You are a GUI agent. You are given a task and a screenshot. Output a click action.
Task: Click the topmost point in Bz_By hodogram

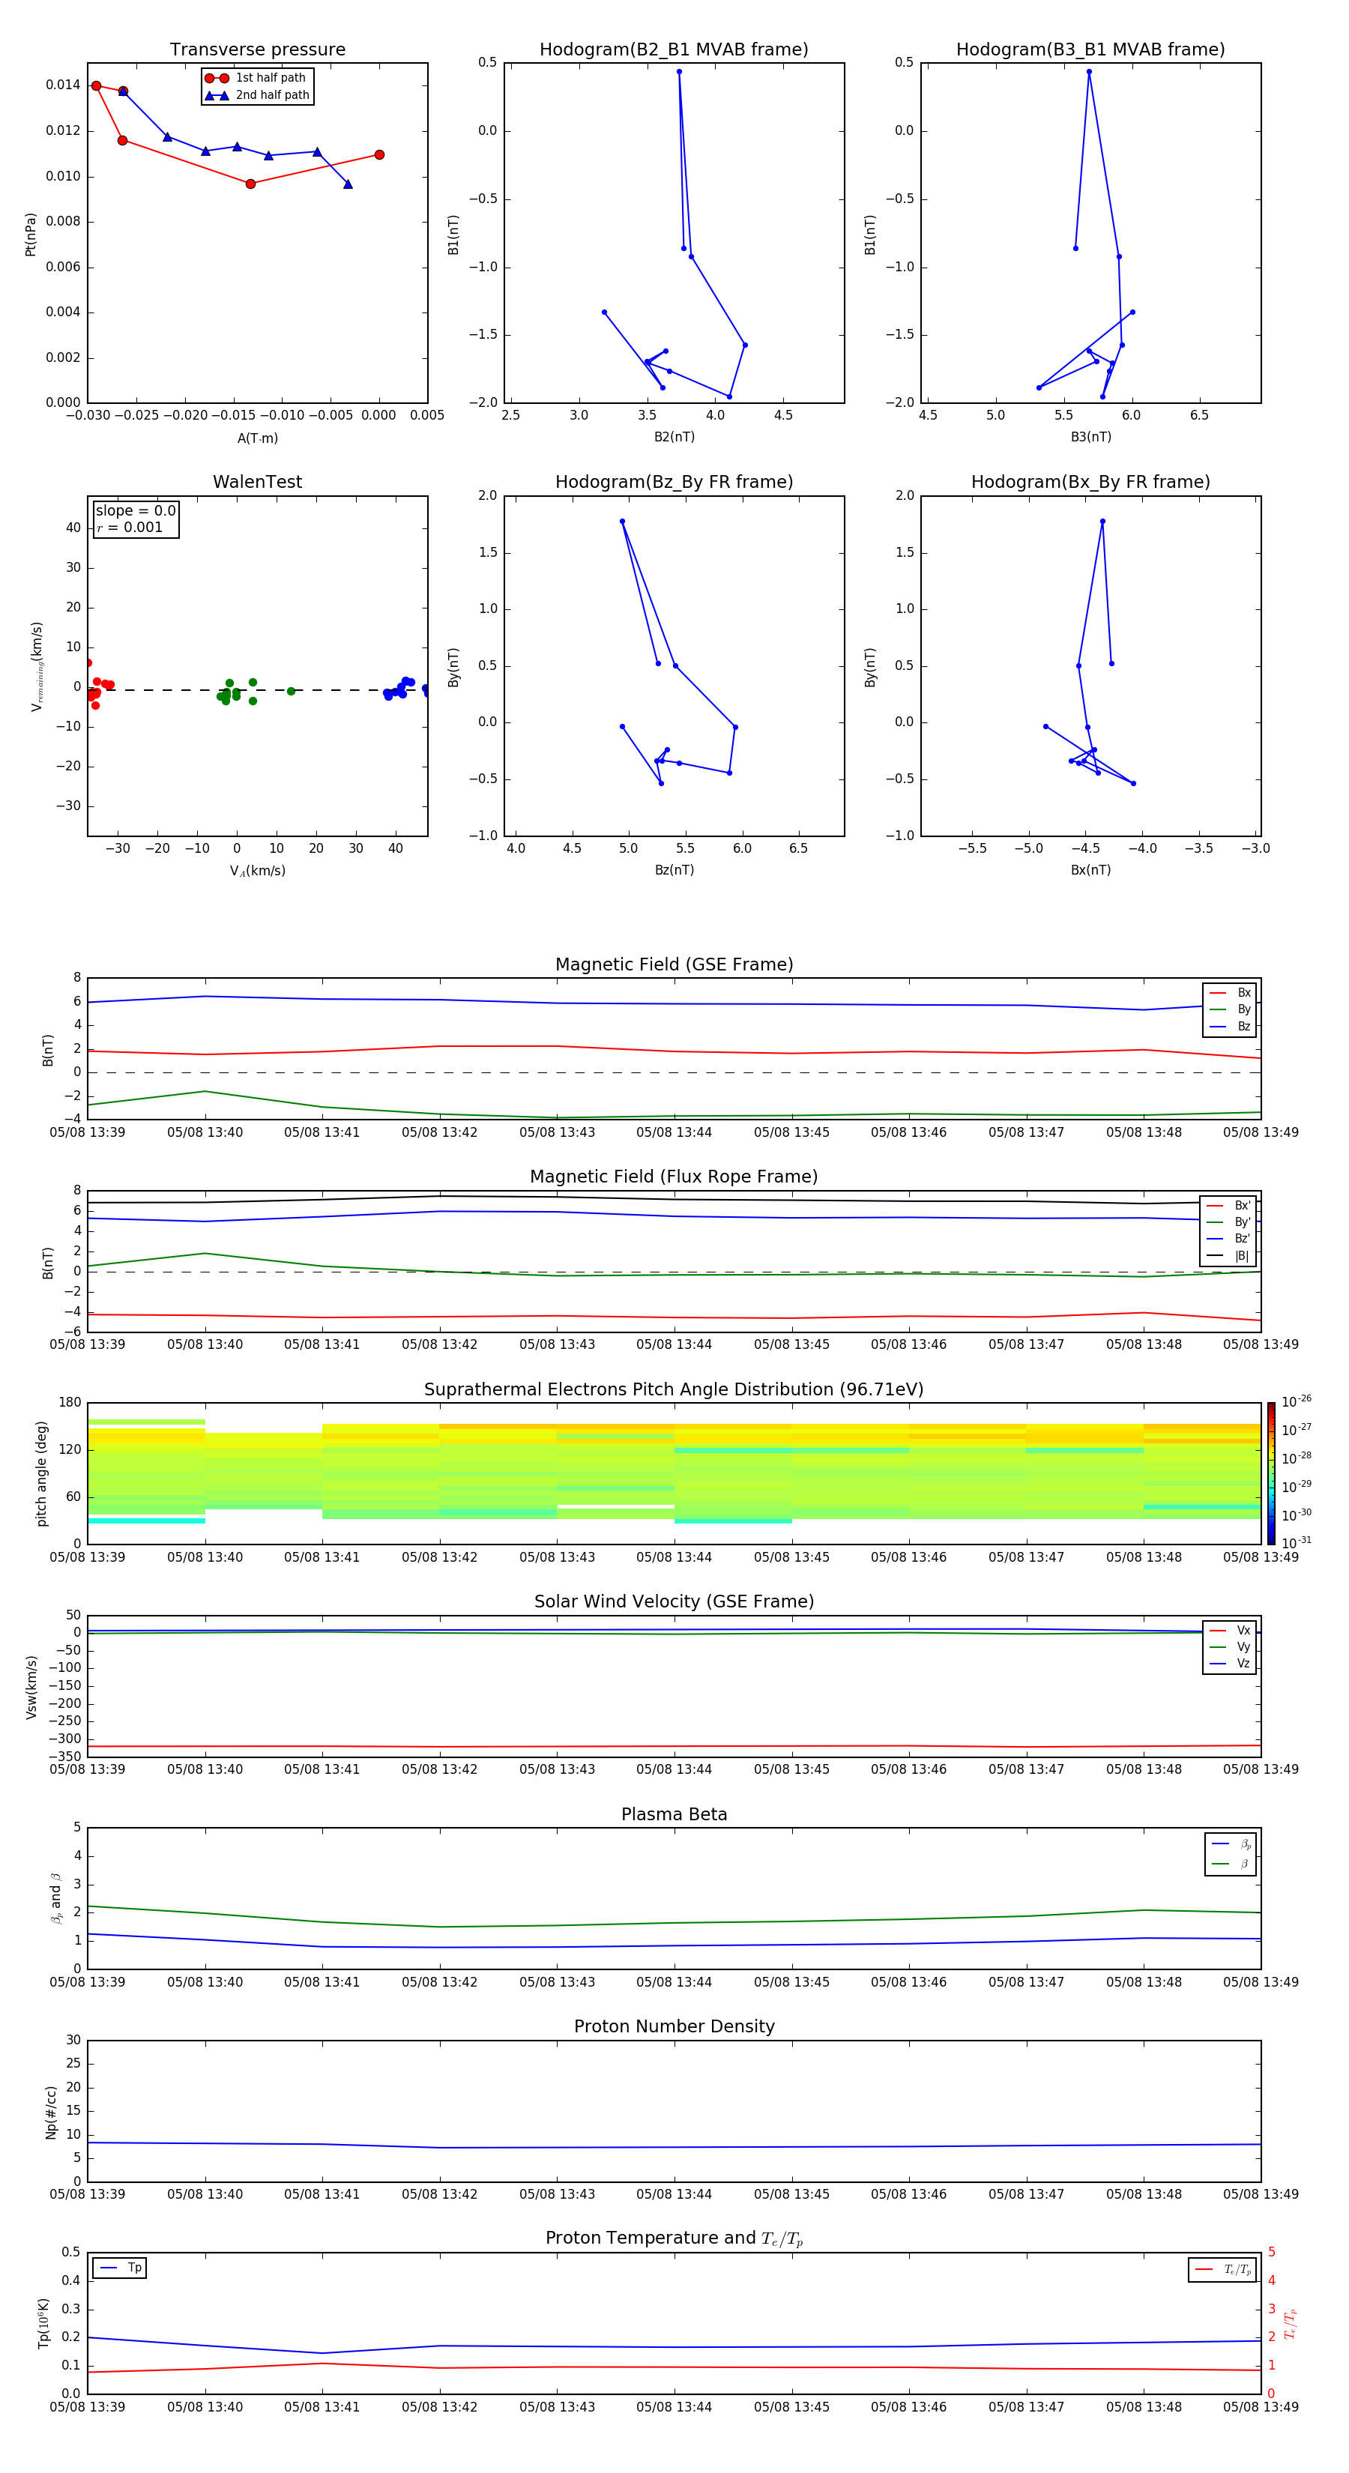[622, 522]
